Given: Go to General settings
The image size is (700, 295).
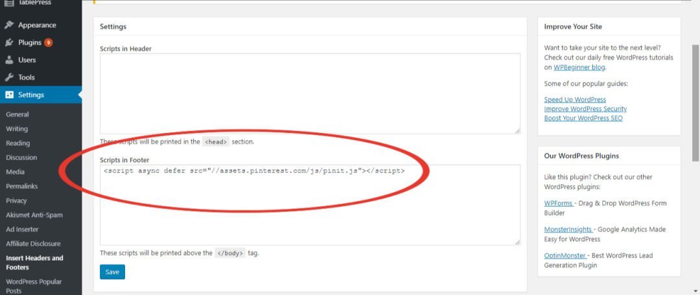Looking at the screenshot, I should click(17, 114).
